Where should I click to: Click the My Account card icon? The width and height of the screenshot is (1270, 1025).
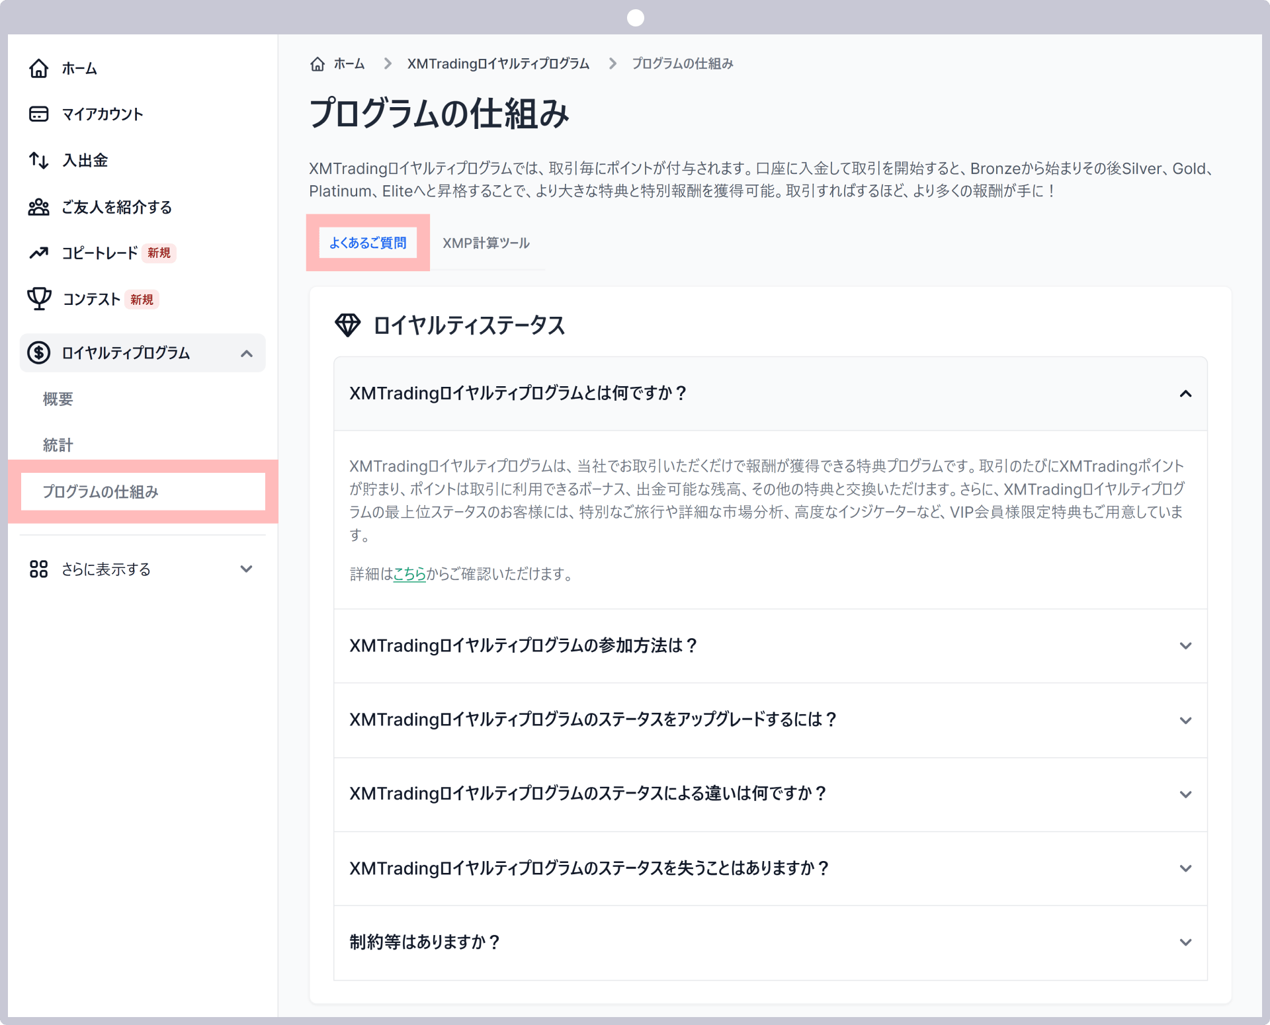tap(39, 114)
